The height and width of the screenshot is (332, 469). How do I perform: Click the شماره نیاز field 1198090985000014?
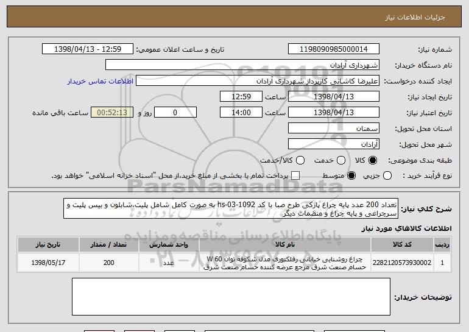334,49
